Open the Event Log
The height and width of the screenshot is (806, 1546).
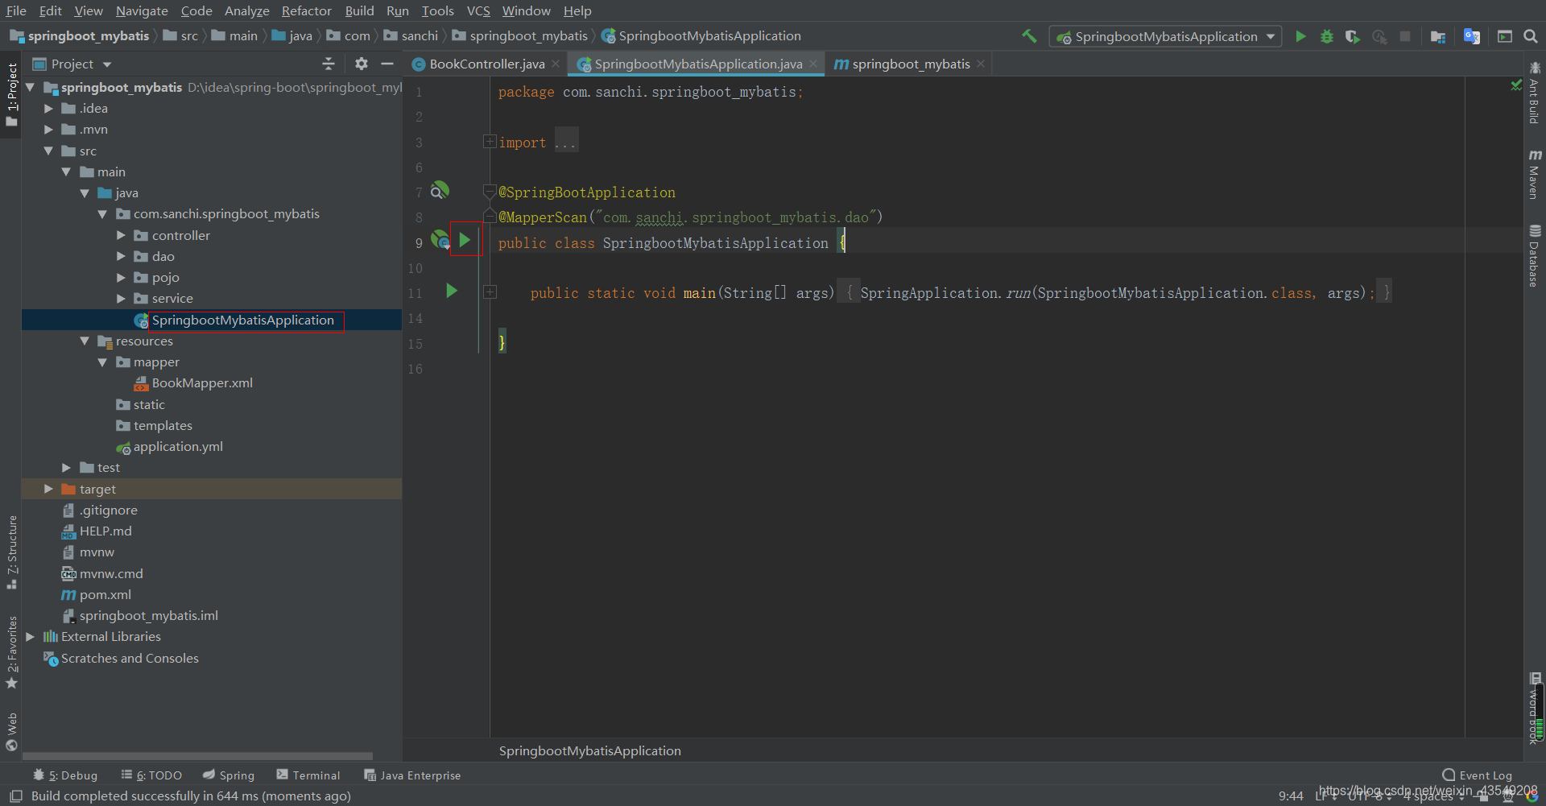click(1477, 775)
